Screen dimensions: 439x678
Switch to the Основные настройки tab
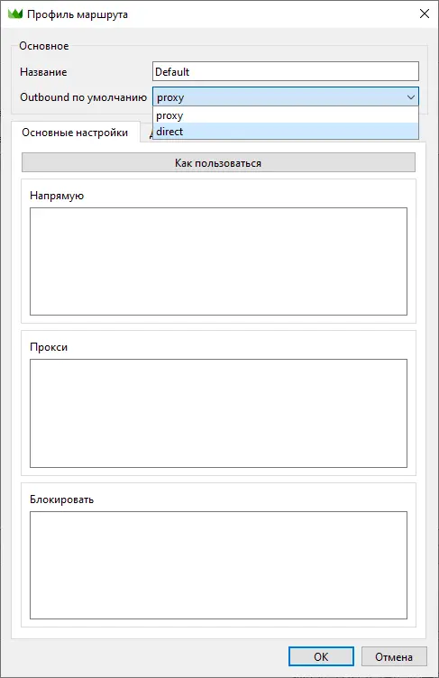coord(75,133)
